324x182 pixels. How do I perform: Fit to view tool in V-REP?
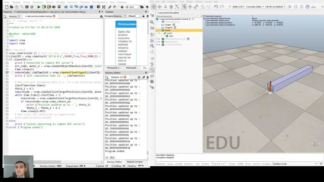[177, 7]
